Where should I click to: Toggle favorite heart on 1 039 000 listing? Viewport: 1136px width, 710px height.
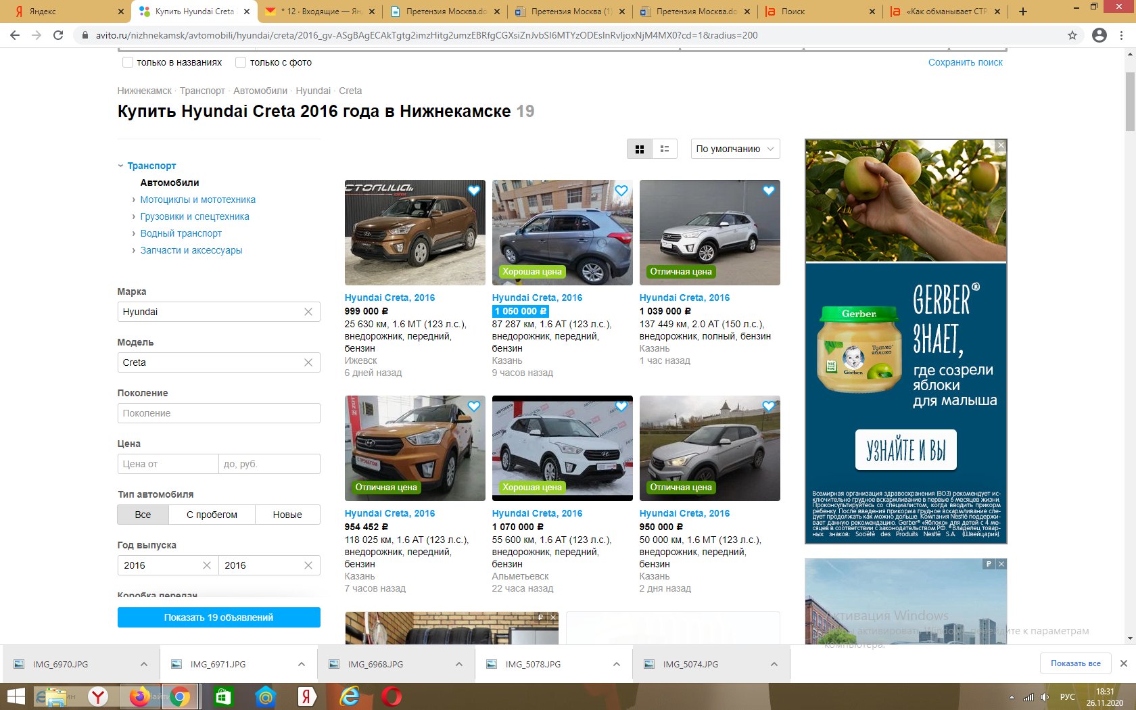[769, 191]
